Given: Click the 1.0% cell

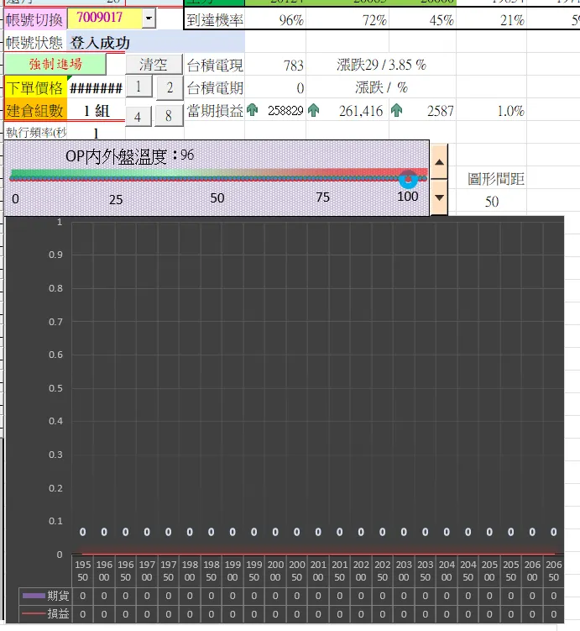Looking at the screenshot, I should point(491,111).
